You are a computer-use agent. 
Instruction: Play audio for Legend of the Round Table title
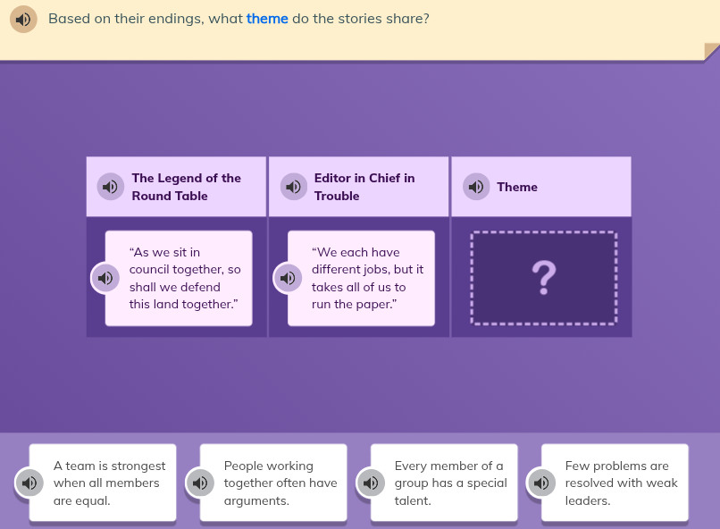tap(110, 187)
